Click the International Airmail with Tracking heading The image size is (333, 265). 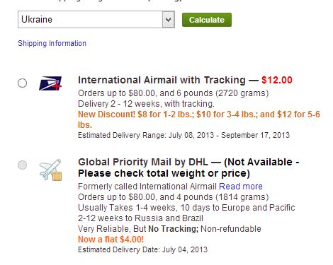pyautogui.click(x=162, y=80)
